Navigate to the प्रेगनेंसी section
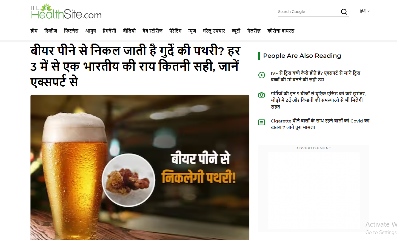Viewport: 397px width, 240px height. 109,31
